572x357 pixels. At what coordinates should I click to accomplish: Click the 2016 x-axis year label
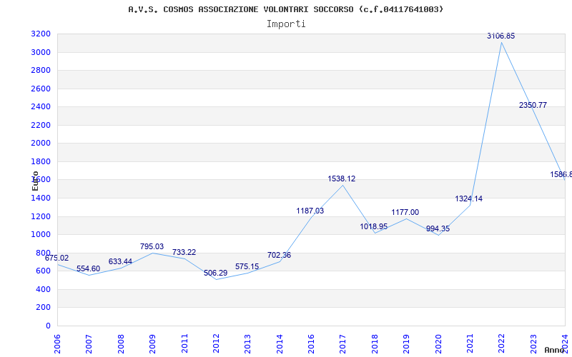point(311,343)
